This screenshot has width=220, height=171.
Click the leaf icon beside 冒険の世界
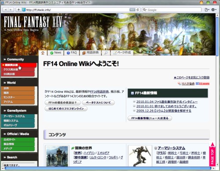(73, 148)
